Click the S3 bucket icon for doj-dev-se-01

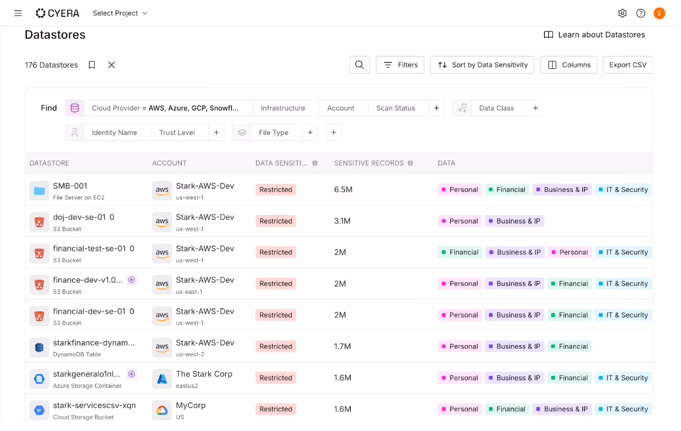(x=39, y=221)
